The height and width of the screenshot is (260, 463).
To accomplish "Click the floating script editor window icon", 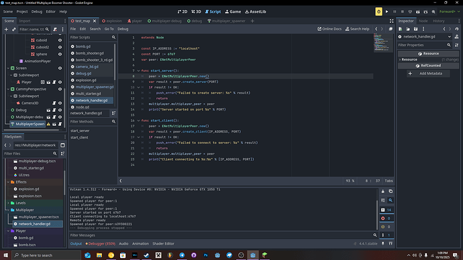I will 391,29.
